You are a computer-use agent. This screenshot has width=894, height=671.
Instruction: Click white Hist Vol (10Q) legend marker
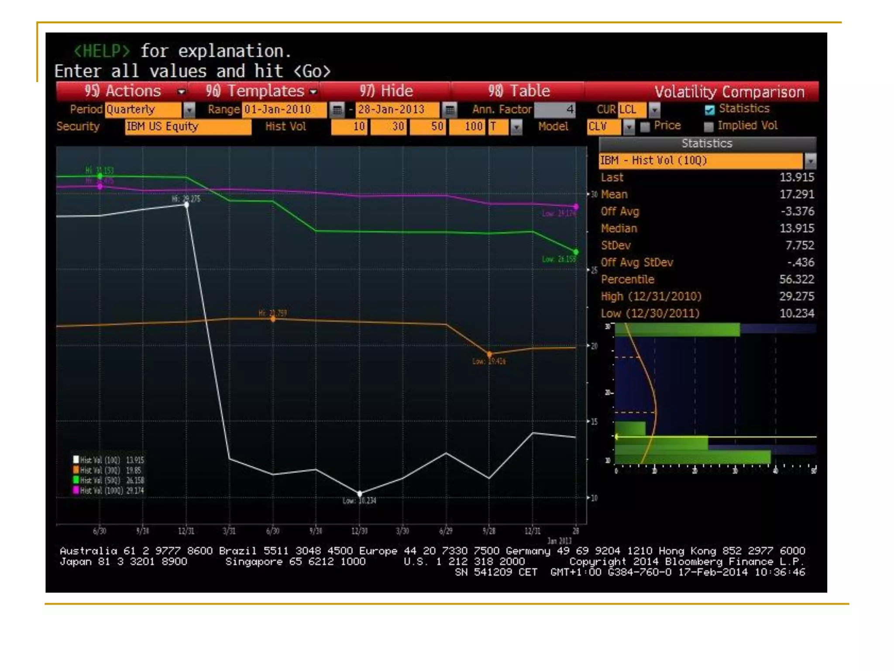(x=76, y=460)
